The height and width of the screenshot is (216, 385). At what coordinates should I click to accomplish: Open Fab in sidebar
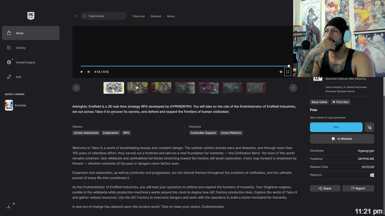(31, 77)
